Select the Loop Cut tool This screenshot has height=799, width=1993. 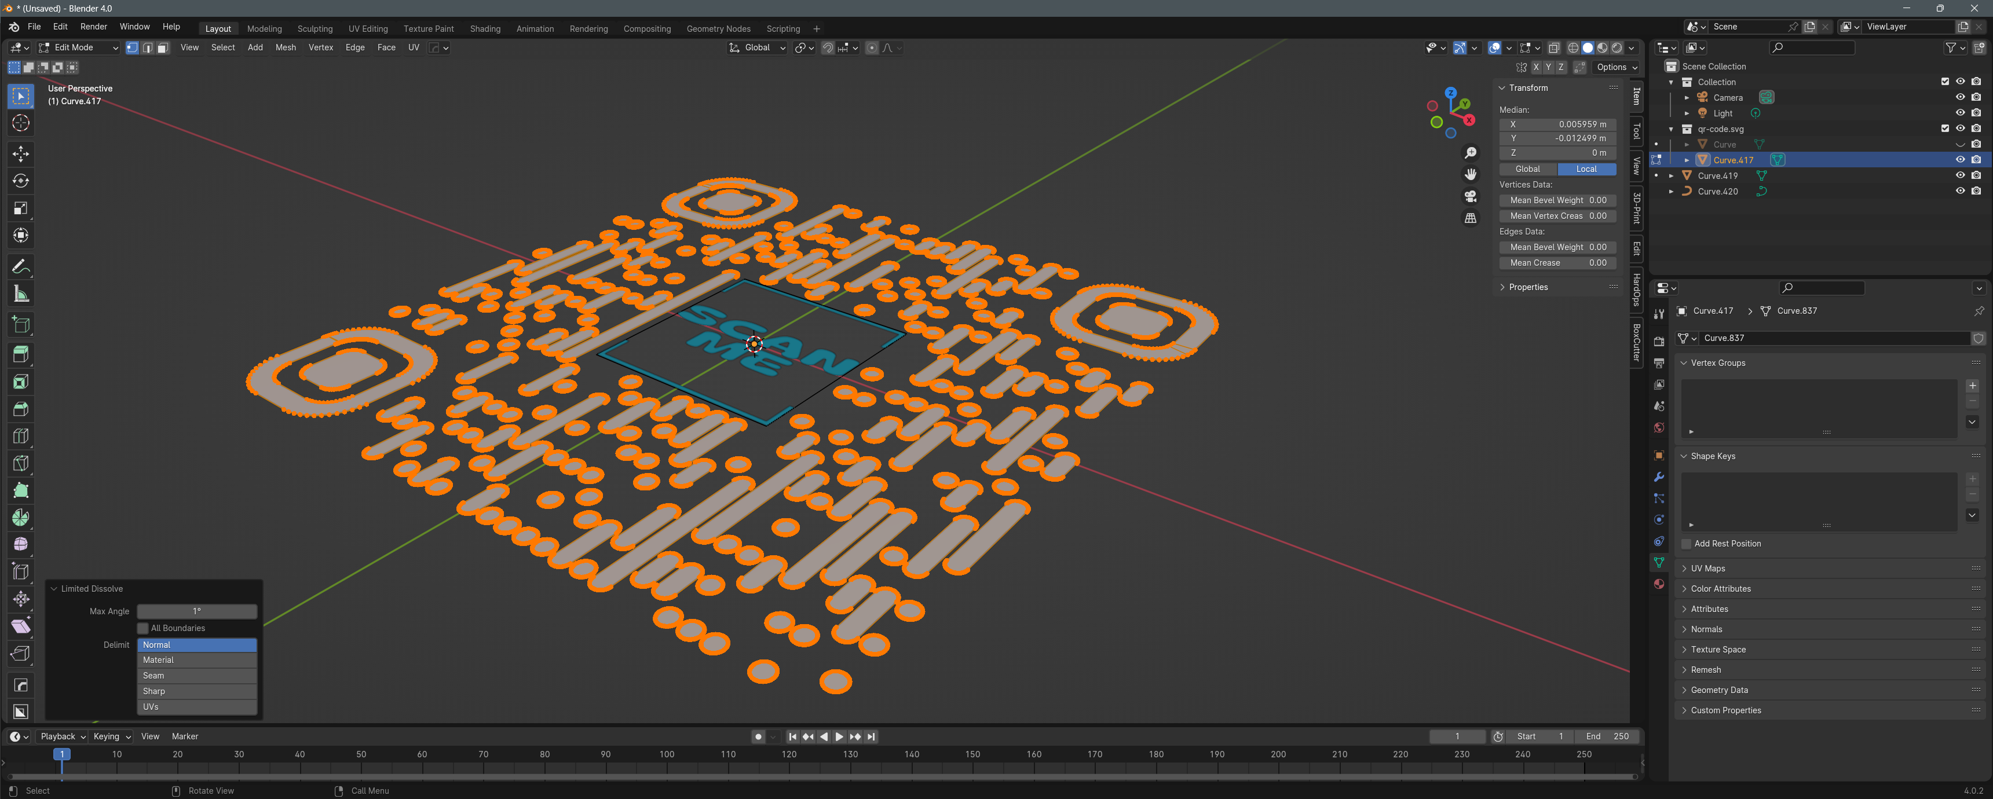[21, 436]
